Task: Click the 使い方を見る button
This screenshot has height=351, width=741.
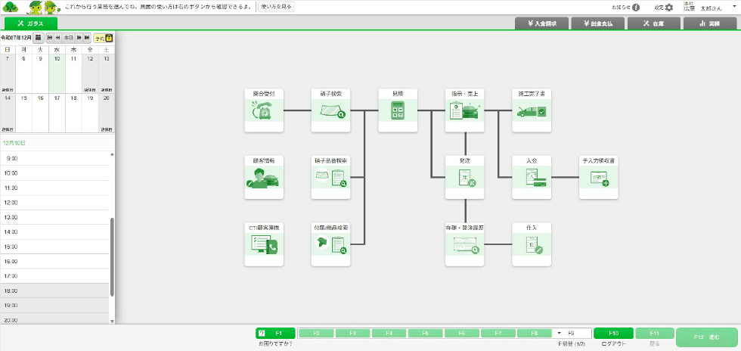Action: (276, 7)
